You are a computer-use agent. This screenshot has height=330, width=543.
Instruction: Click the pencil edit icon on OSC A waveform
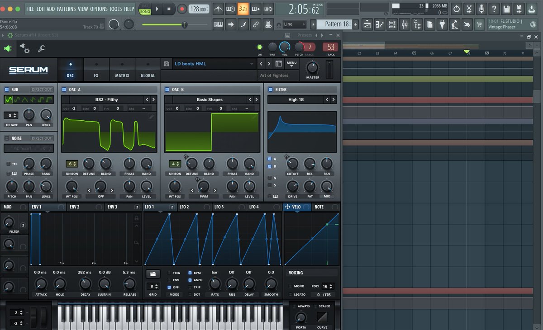point(152,117)
